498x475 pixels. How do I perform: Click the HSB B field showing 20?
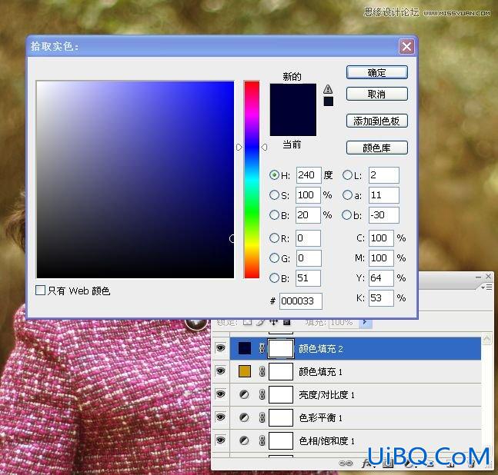click(x=308, y=215)
